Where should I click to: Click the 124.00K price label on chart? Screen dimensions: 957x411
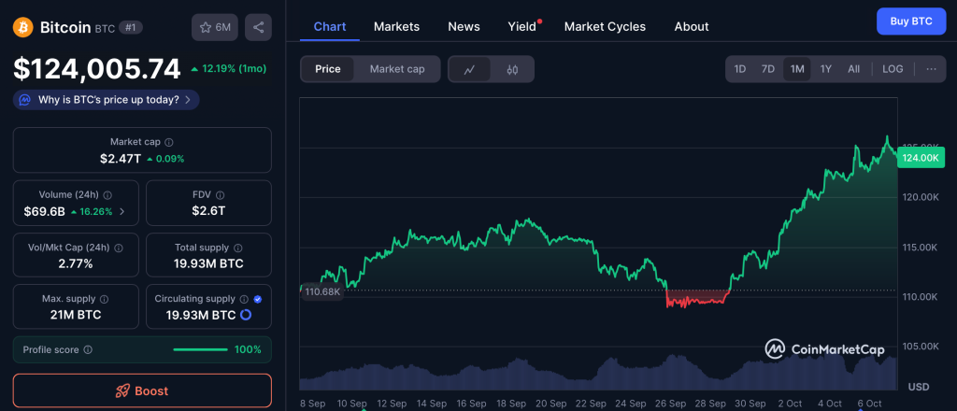(x=920, y=158)
